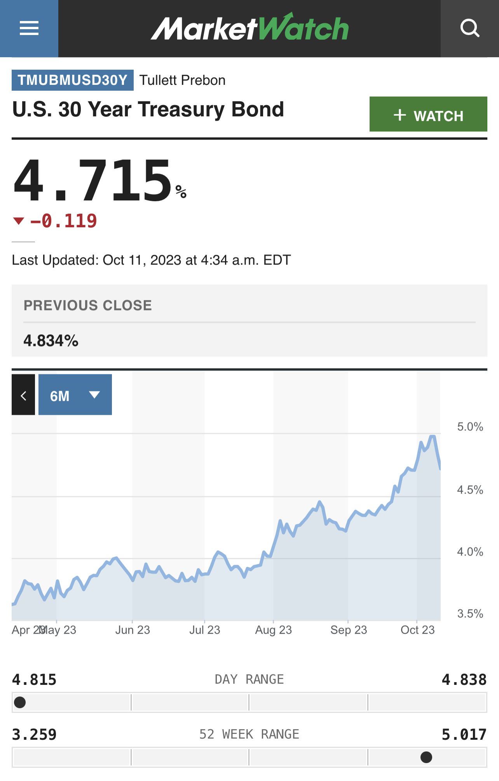
Task: Click the chart peak near Oct 23
Action: pos(432,437)
